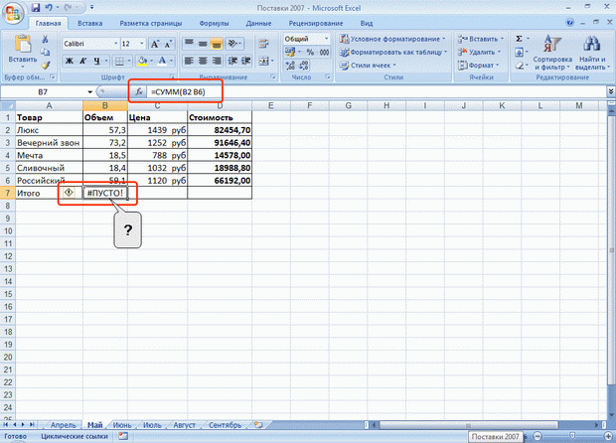The width and height of the screenshot is (616, 443).
Task: Open Сортировка и фильтр menu
Action: [x=552, y=53]
